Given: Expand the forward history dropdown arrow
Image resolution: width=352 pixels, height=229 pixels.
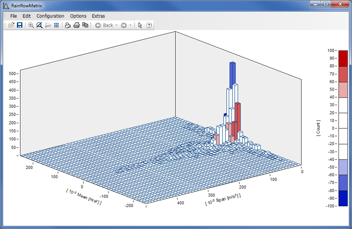Looking at the screenshot, I should point(130,25).
